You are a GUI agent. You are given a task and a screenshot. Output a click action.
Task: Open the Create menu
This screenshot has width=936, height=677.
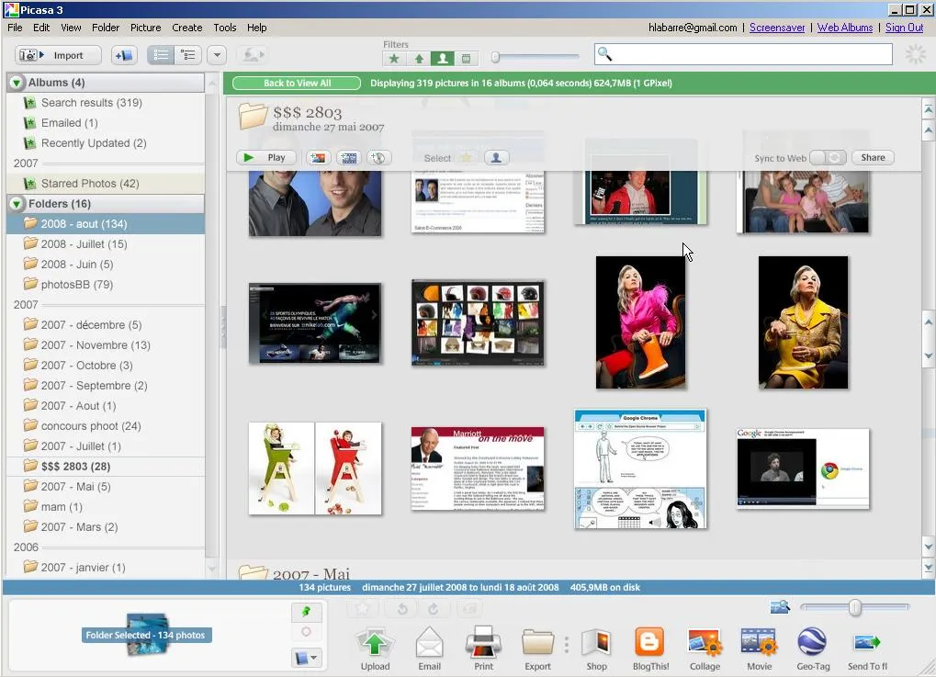pyautogui.click(x=186, y=28)
